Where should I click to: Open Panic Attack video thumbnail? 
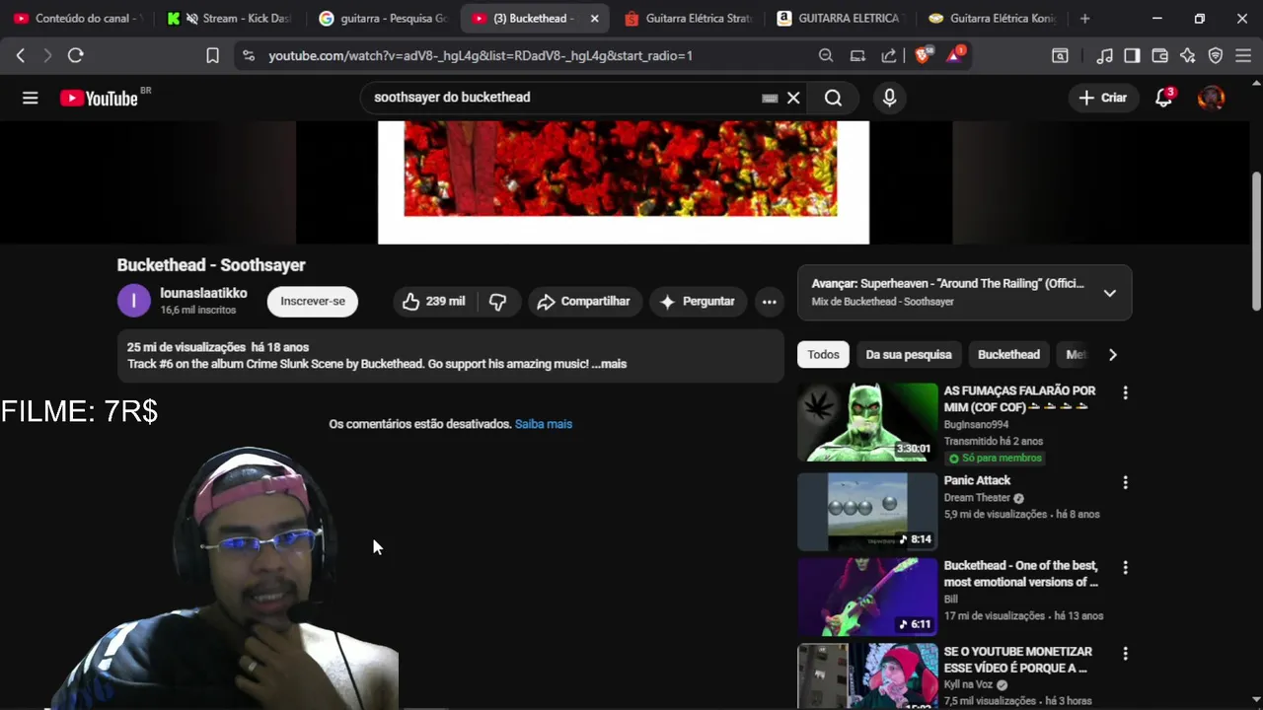pos(867,512)
